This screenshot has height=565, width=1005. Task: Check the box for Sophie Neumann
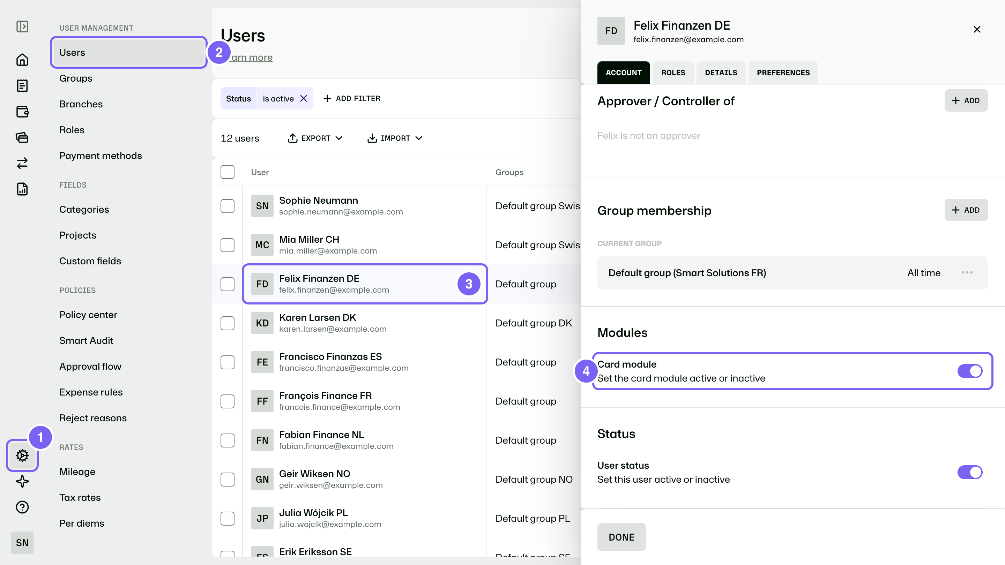tap(228, 206)
